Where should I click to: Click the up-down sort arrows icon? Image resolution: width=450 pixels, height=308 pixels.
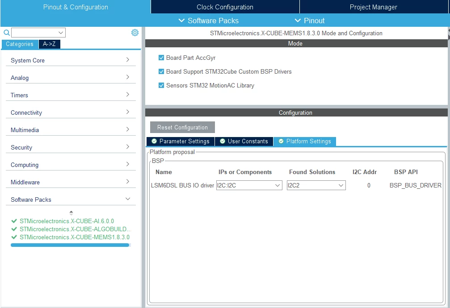pos(71,213)
